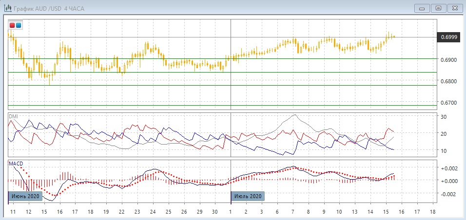The image size is (466, 220).
Task: Select the Июнь 2020 month marker
Action: point(26,196)
